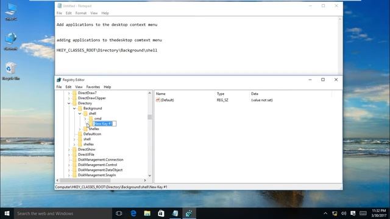This screenshot has height=219, width=390.
Task: Open the Windows Start button
Action: pos(7,214)
